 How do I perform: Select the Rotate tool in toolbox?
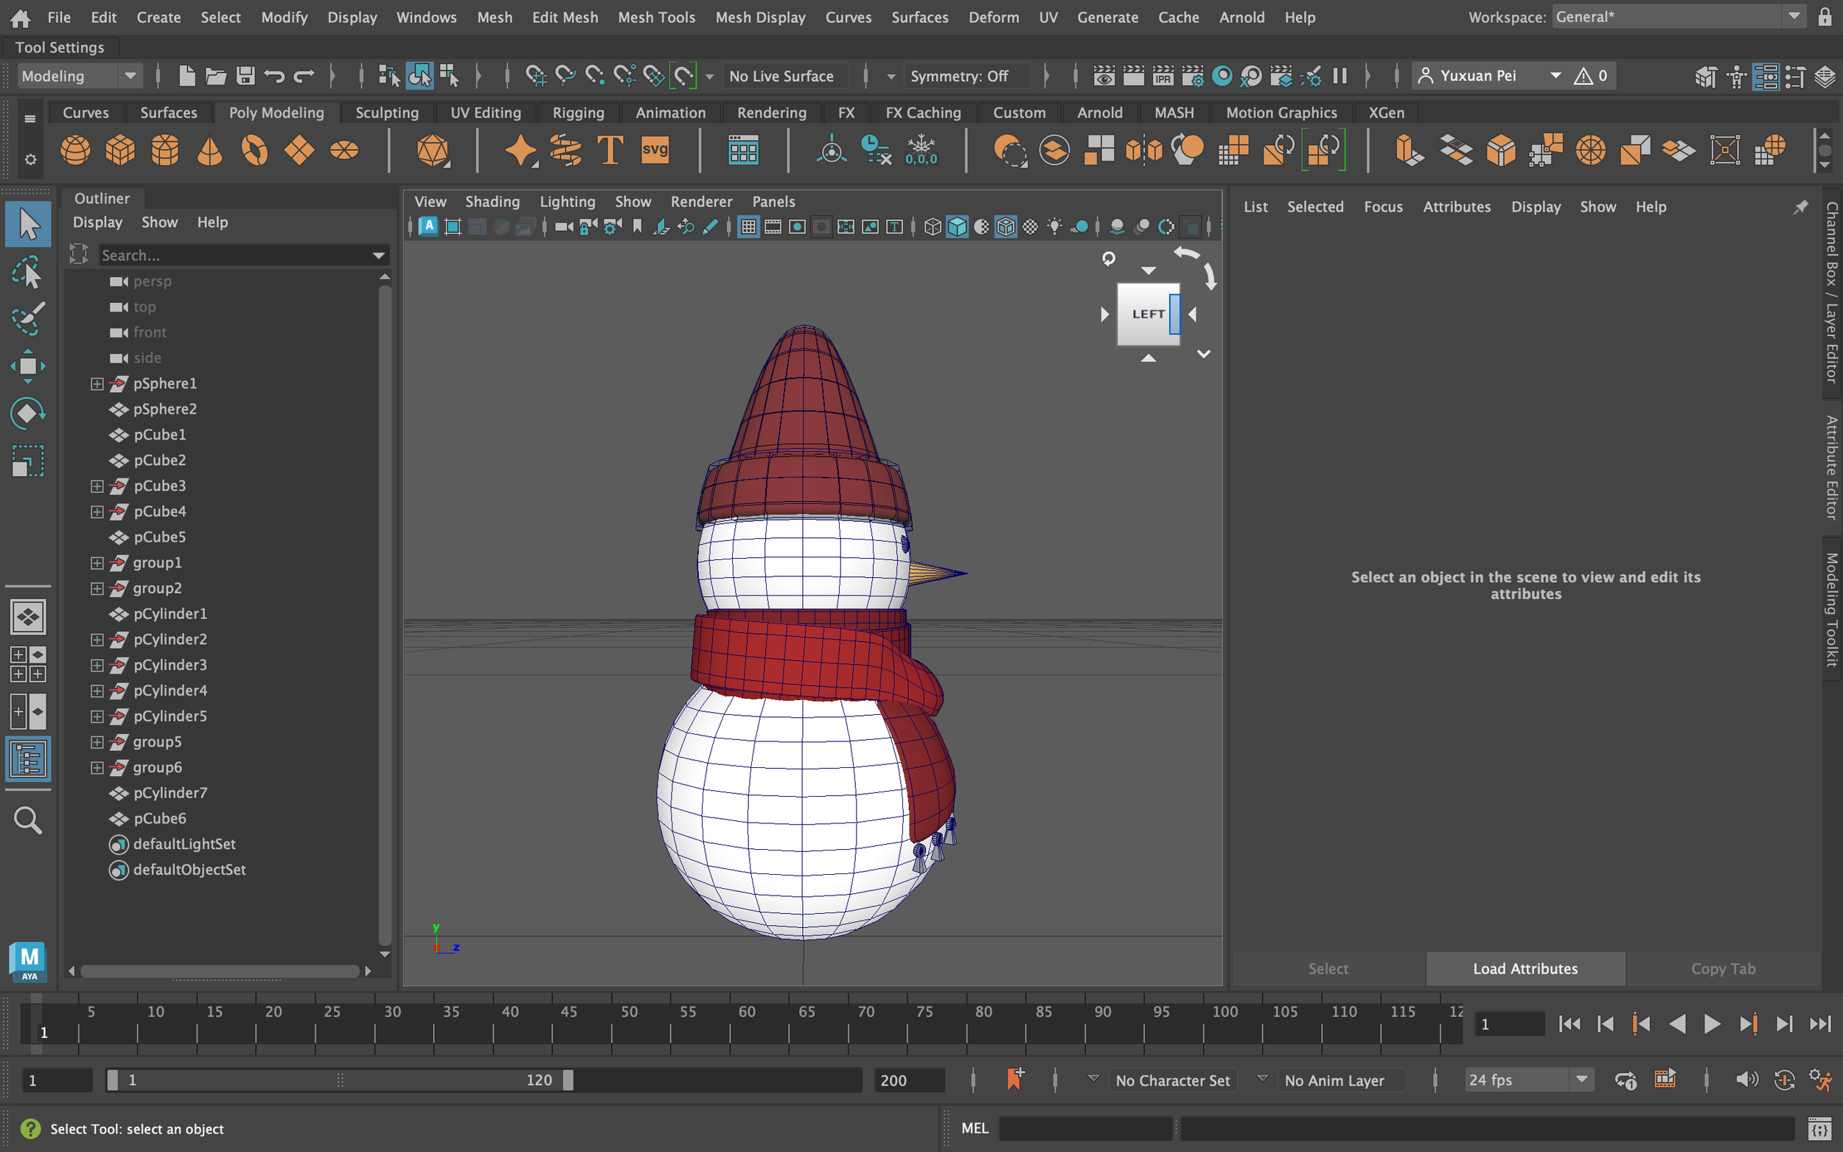[28, 413]
